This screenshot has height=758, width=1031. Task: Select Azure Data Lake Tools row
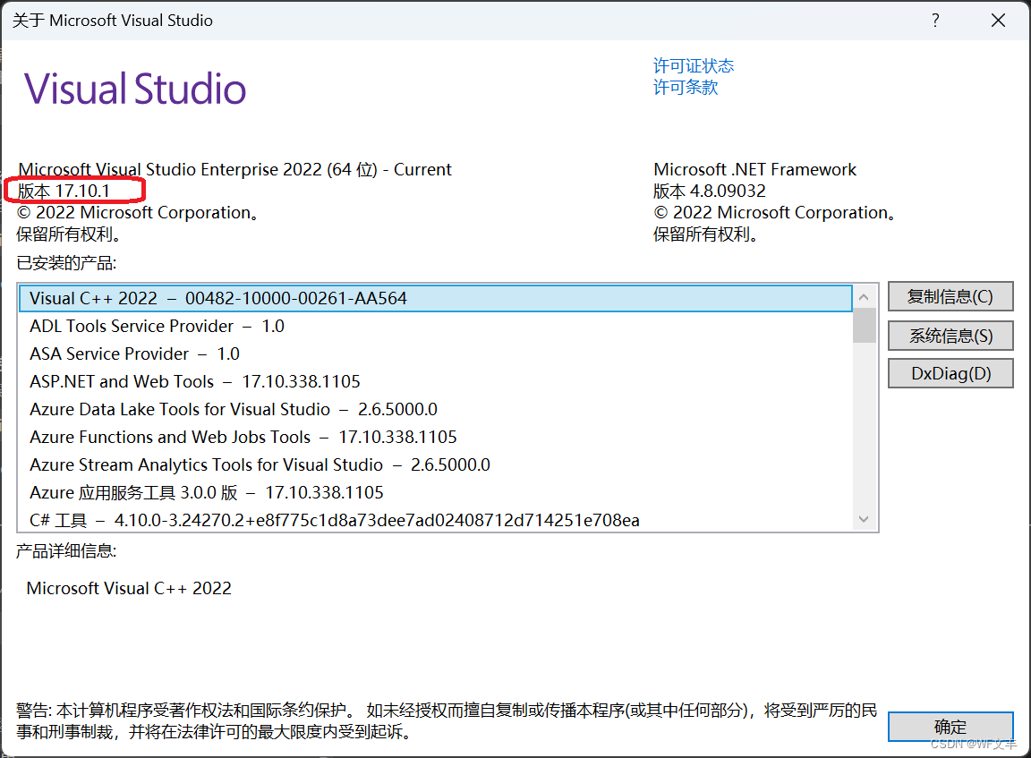436,409
